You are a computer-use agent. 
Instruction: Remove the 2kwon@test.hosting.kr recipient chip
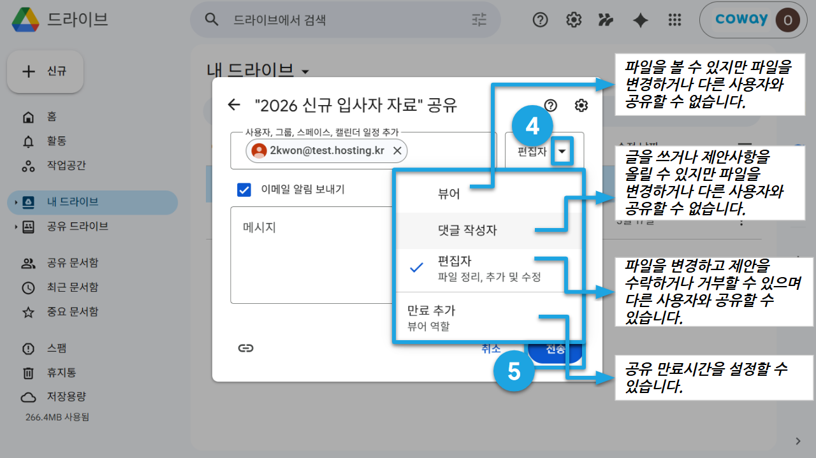coord(397,151)
